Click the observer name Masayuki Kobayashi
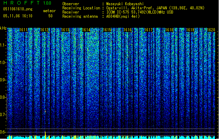Viewport: 219px width, 139px height. pos(125,4)
